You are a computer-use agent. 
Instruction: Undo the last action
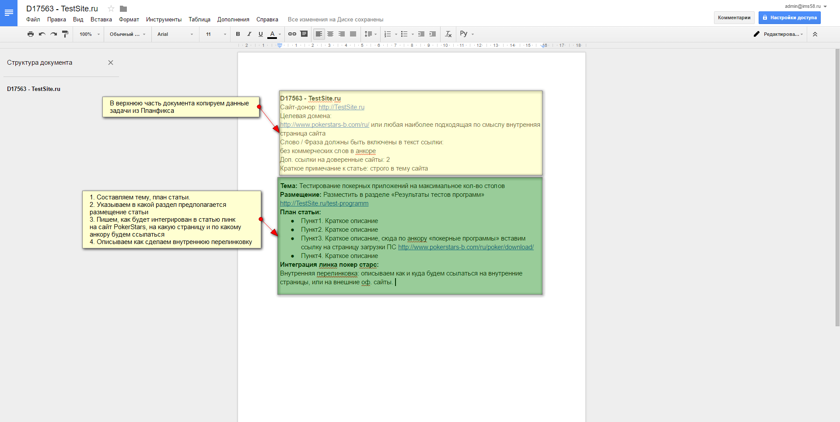42,34
